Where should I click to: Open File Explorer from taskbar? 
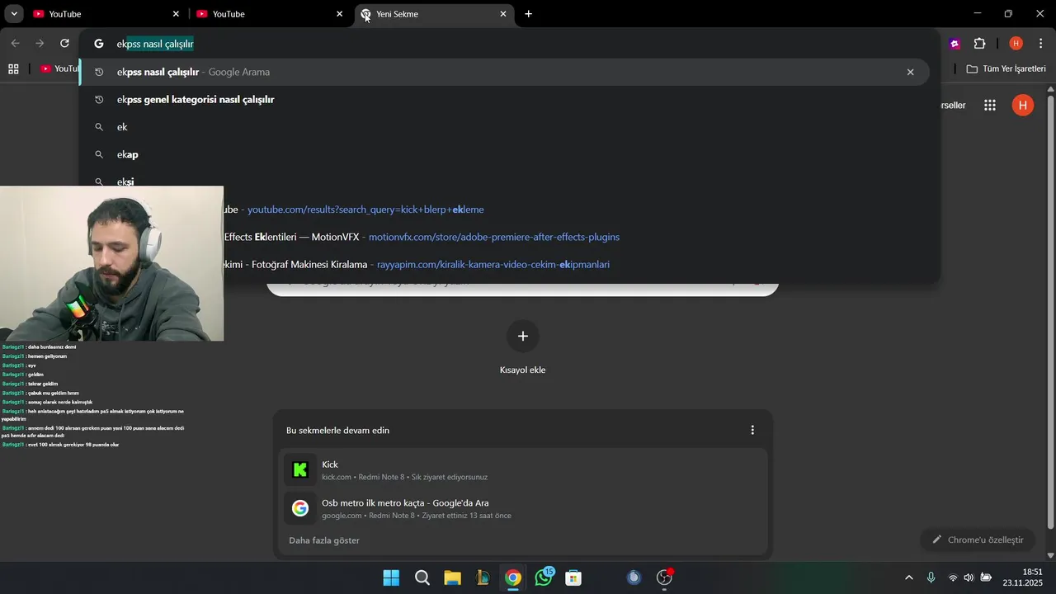pyautogui.click(x=452, y=577)
